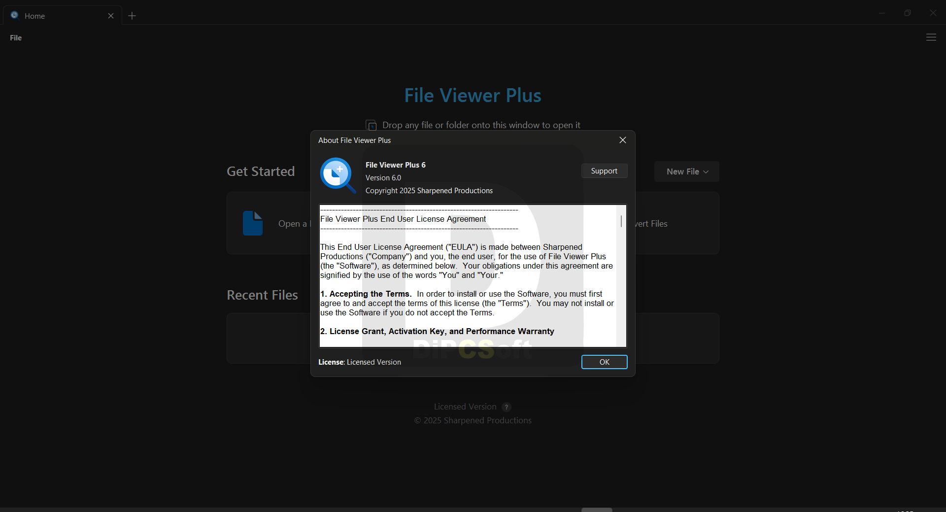Click the '2. License Grant' heading line

coord(437,332)
